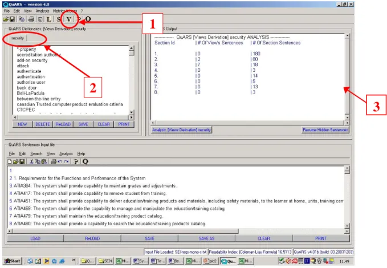Click the bottom CLEAR button beside SAVE AS
This screenshot has width=387, height=268.
(x=263, y=238)
